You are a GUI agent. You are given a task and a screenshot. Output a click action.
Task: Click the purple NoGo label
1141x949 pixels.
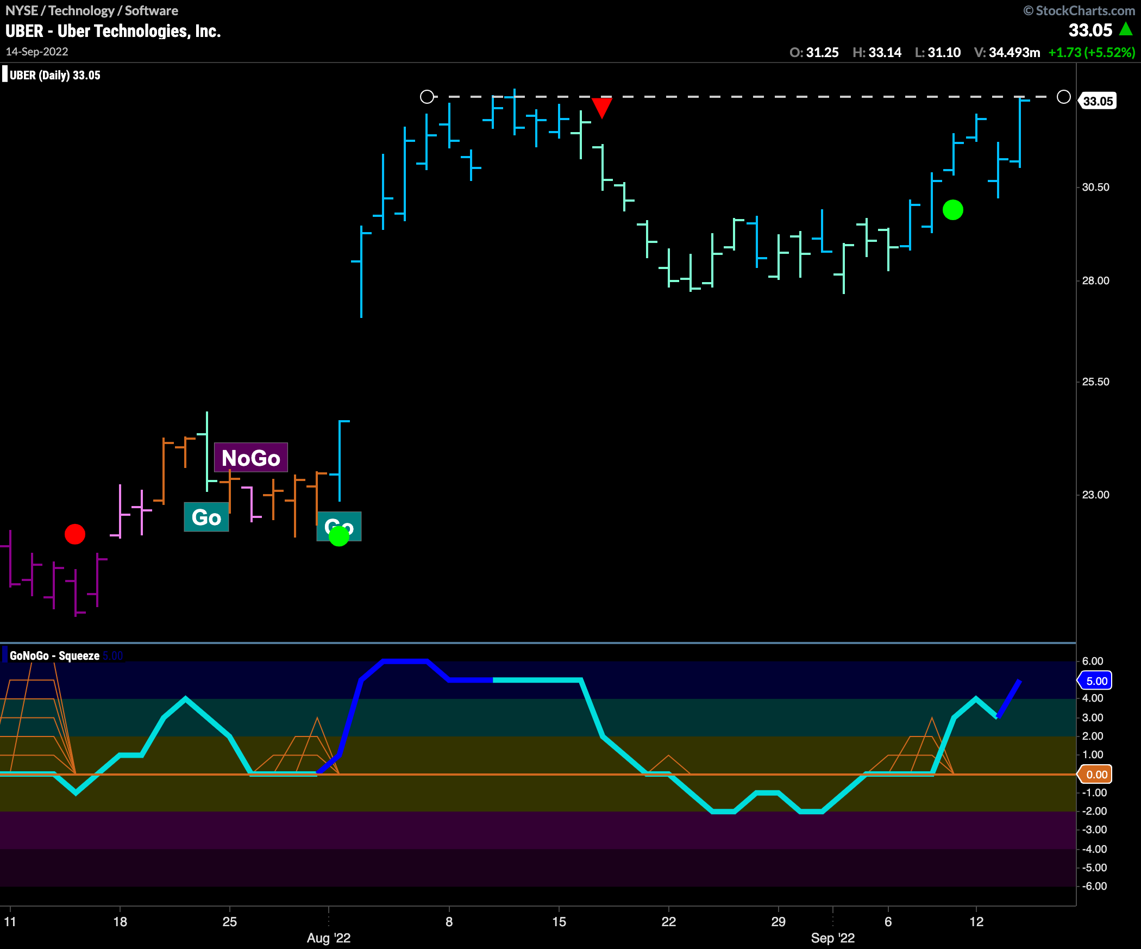pyautogui.click(x=250, y=458)
